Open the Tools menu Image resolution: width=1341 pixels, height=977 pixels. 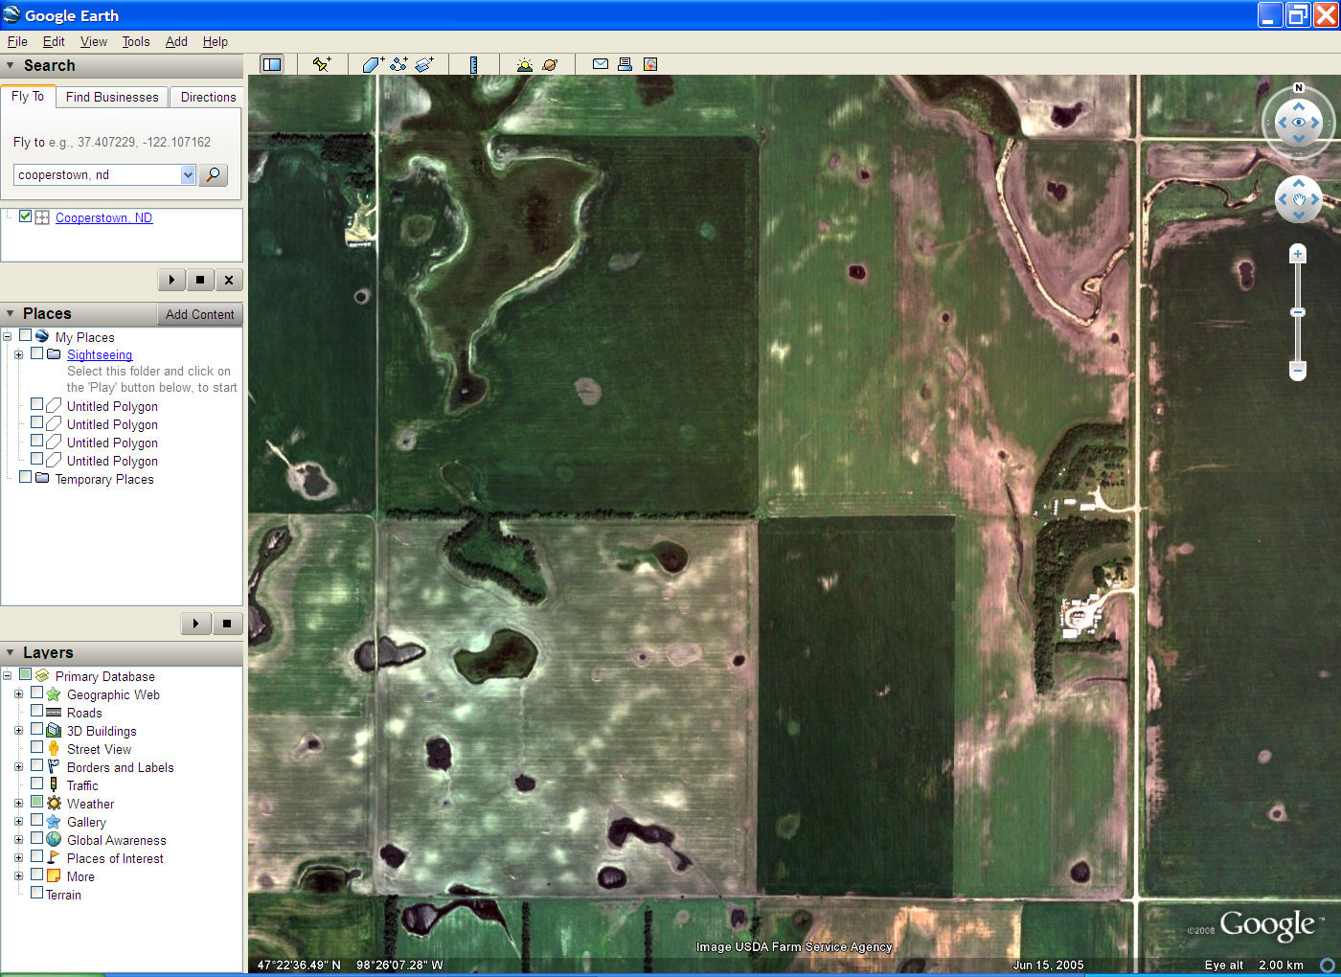coord(136,41)
